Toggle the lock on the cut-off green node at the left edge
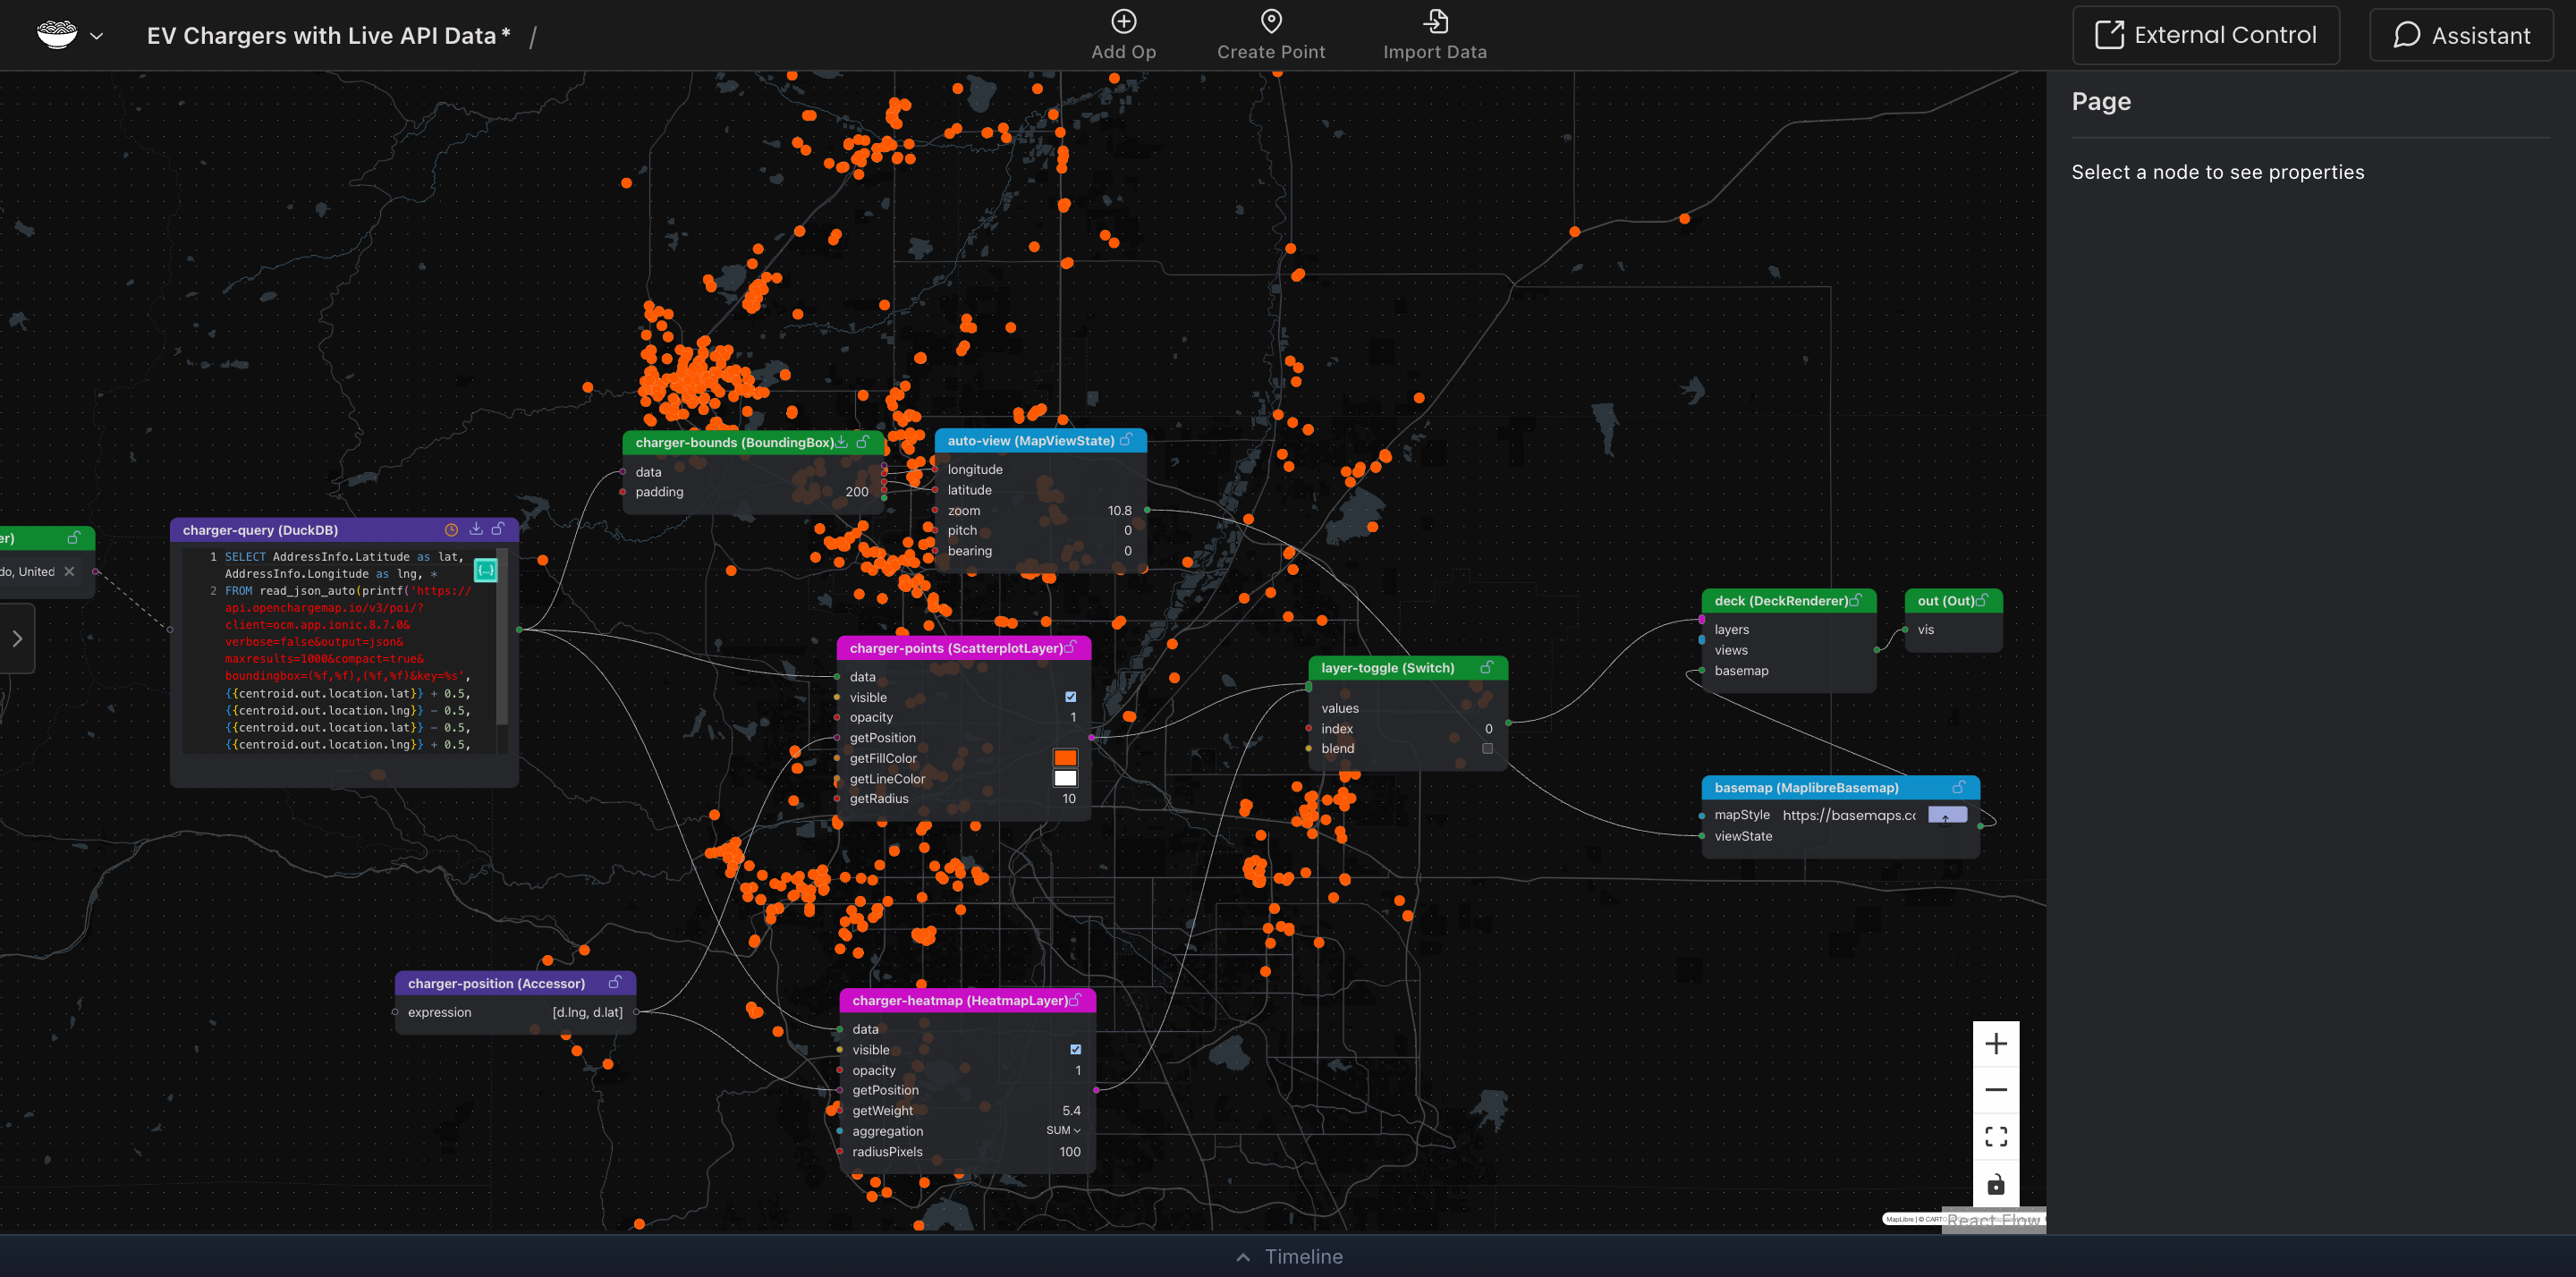 click(74, 538)
